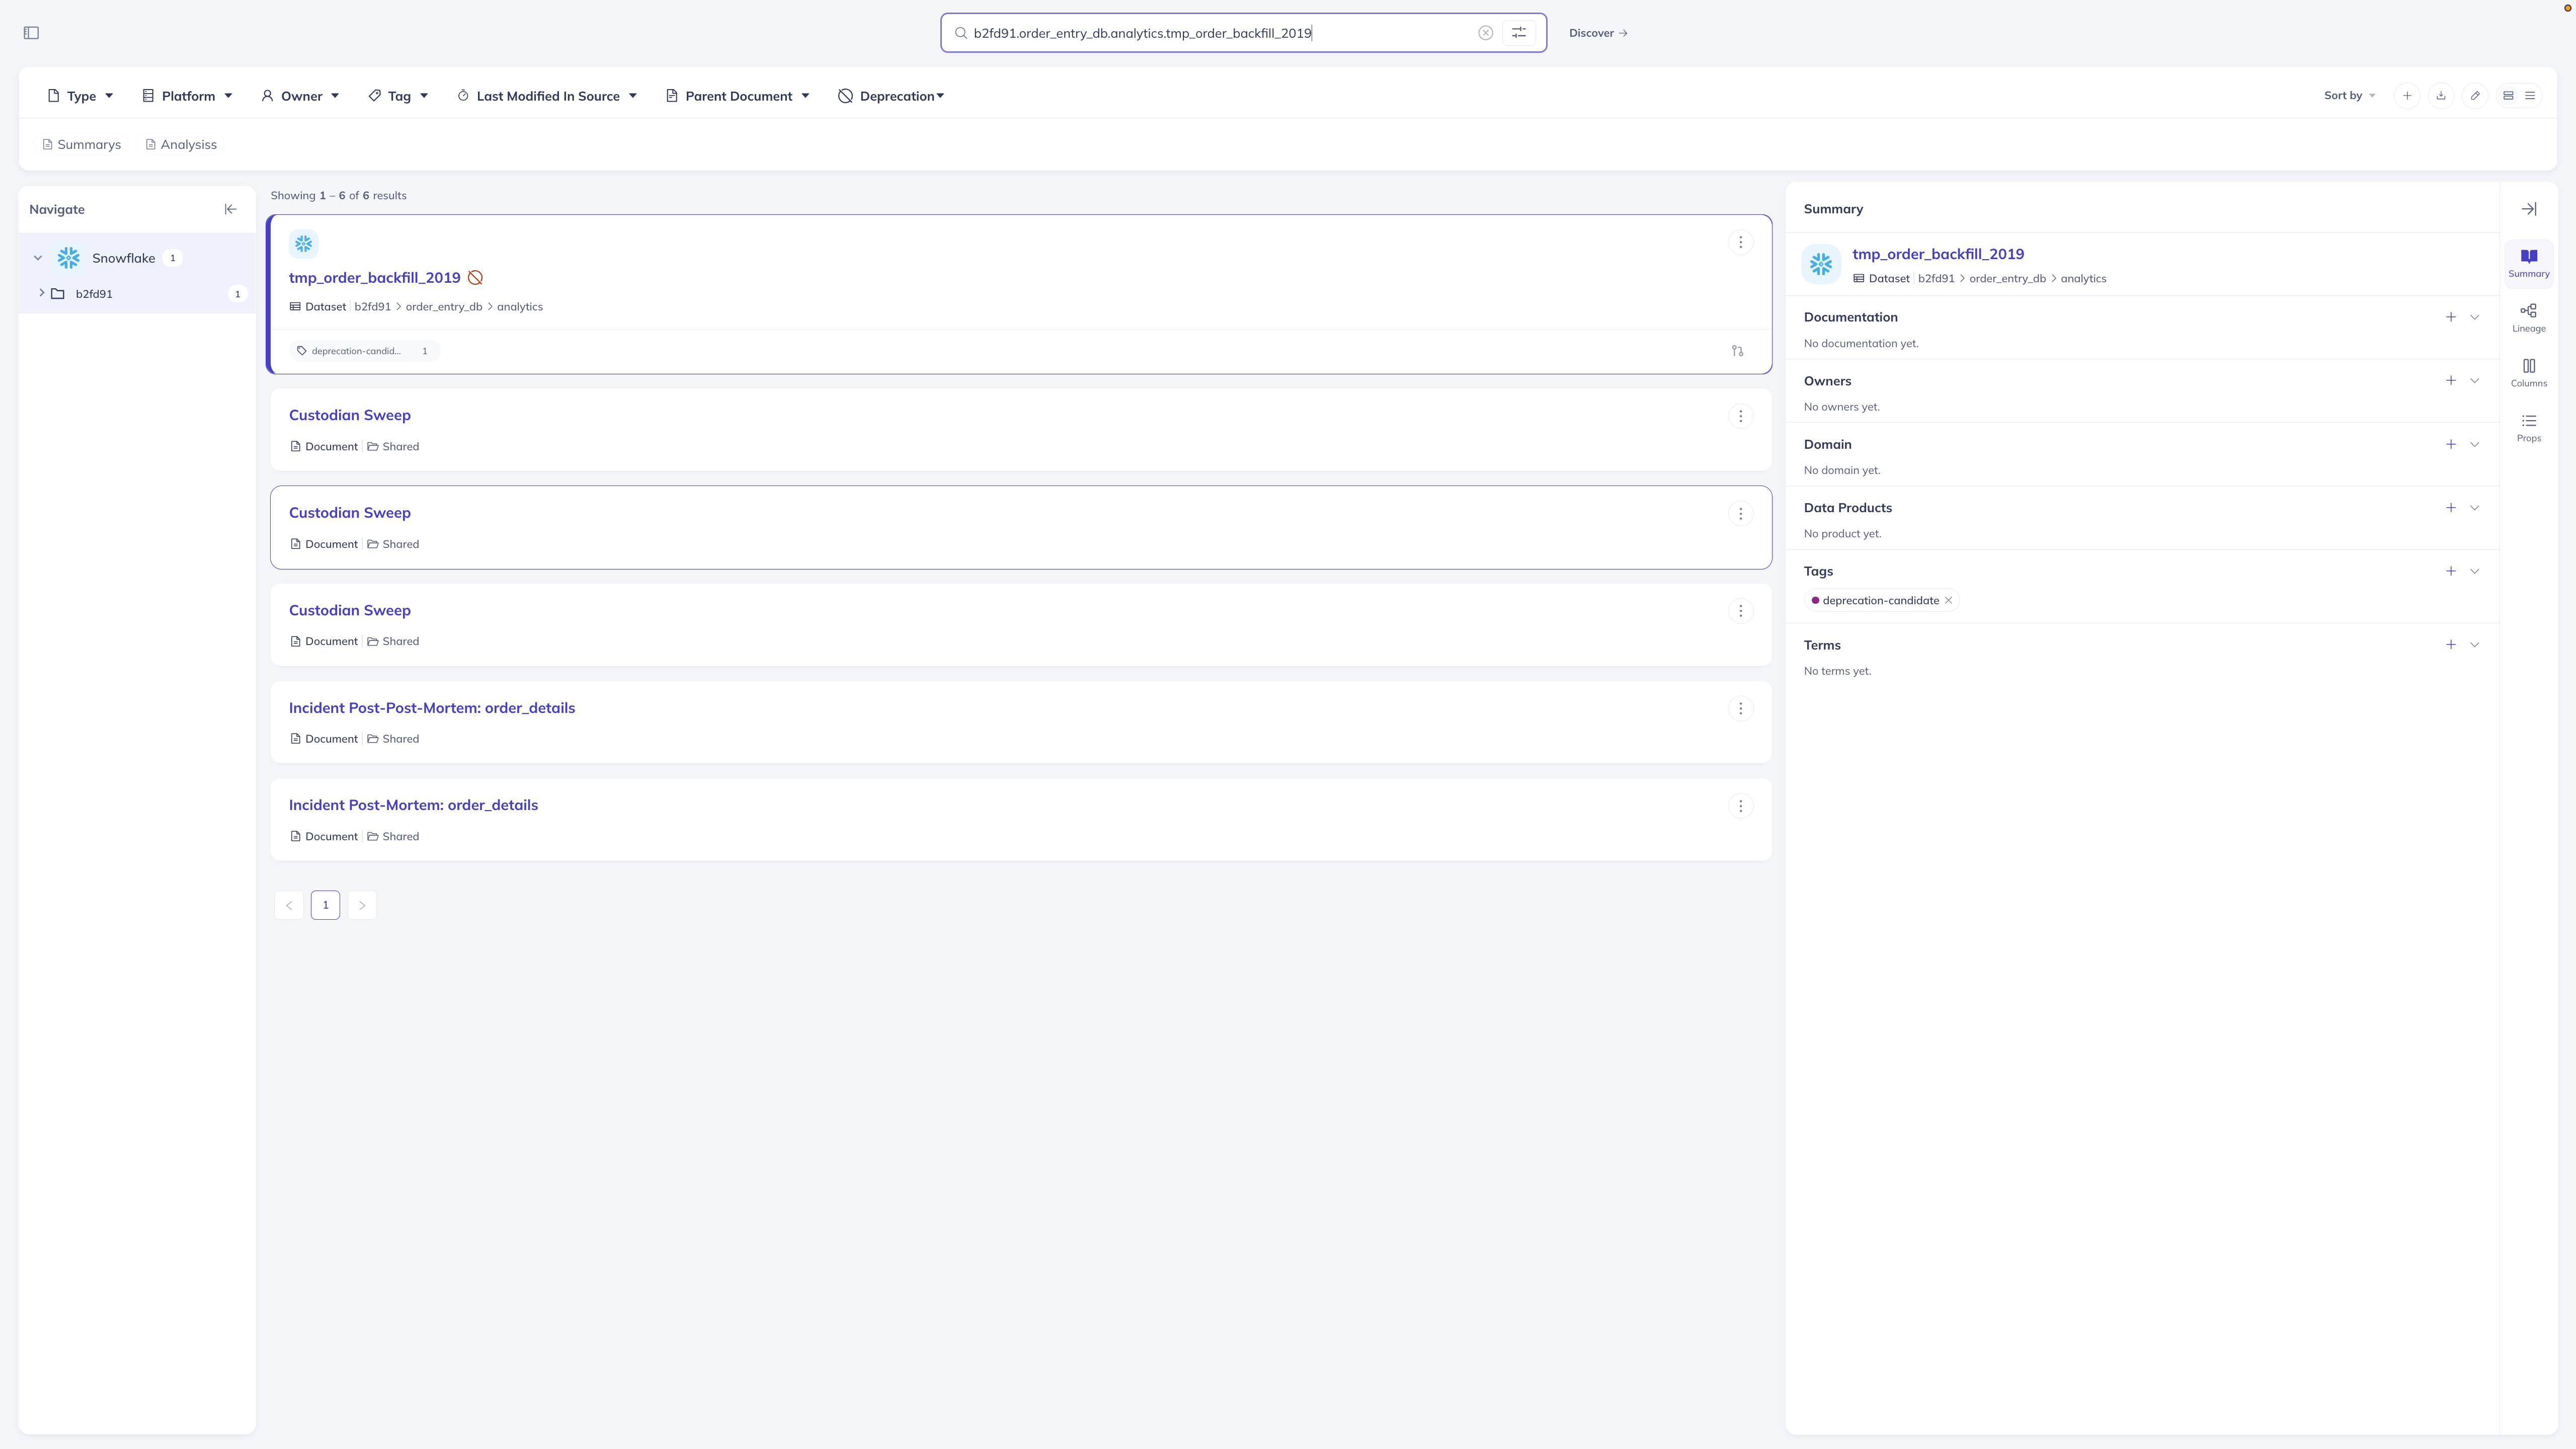Screen dimensions: 2576x1449
Task: Open the Columns sidebar tab
Action: point(2528,373)
